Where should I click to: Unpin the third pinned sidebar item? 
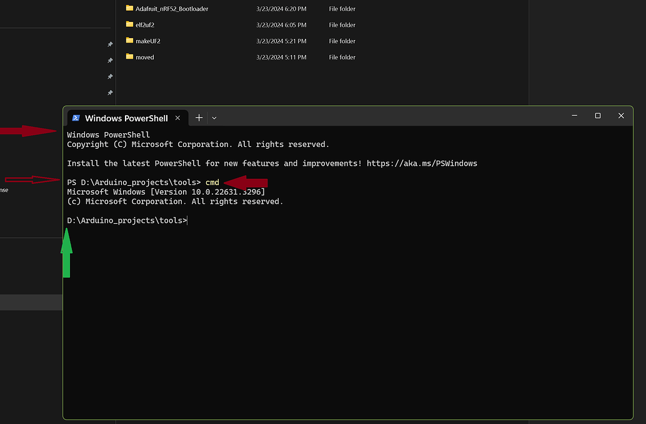(x=109, y=77)
